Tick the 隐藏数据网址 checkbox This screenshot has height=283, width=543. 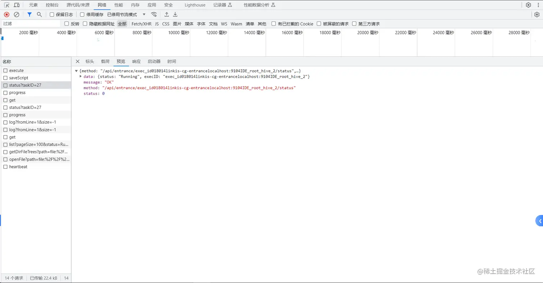pos(85,24)
